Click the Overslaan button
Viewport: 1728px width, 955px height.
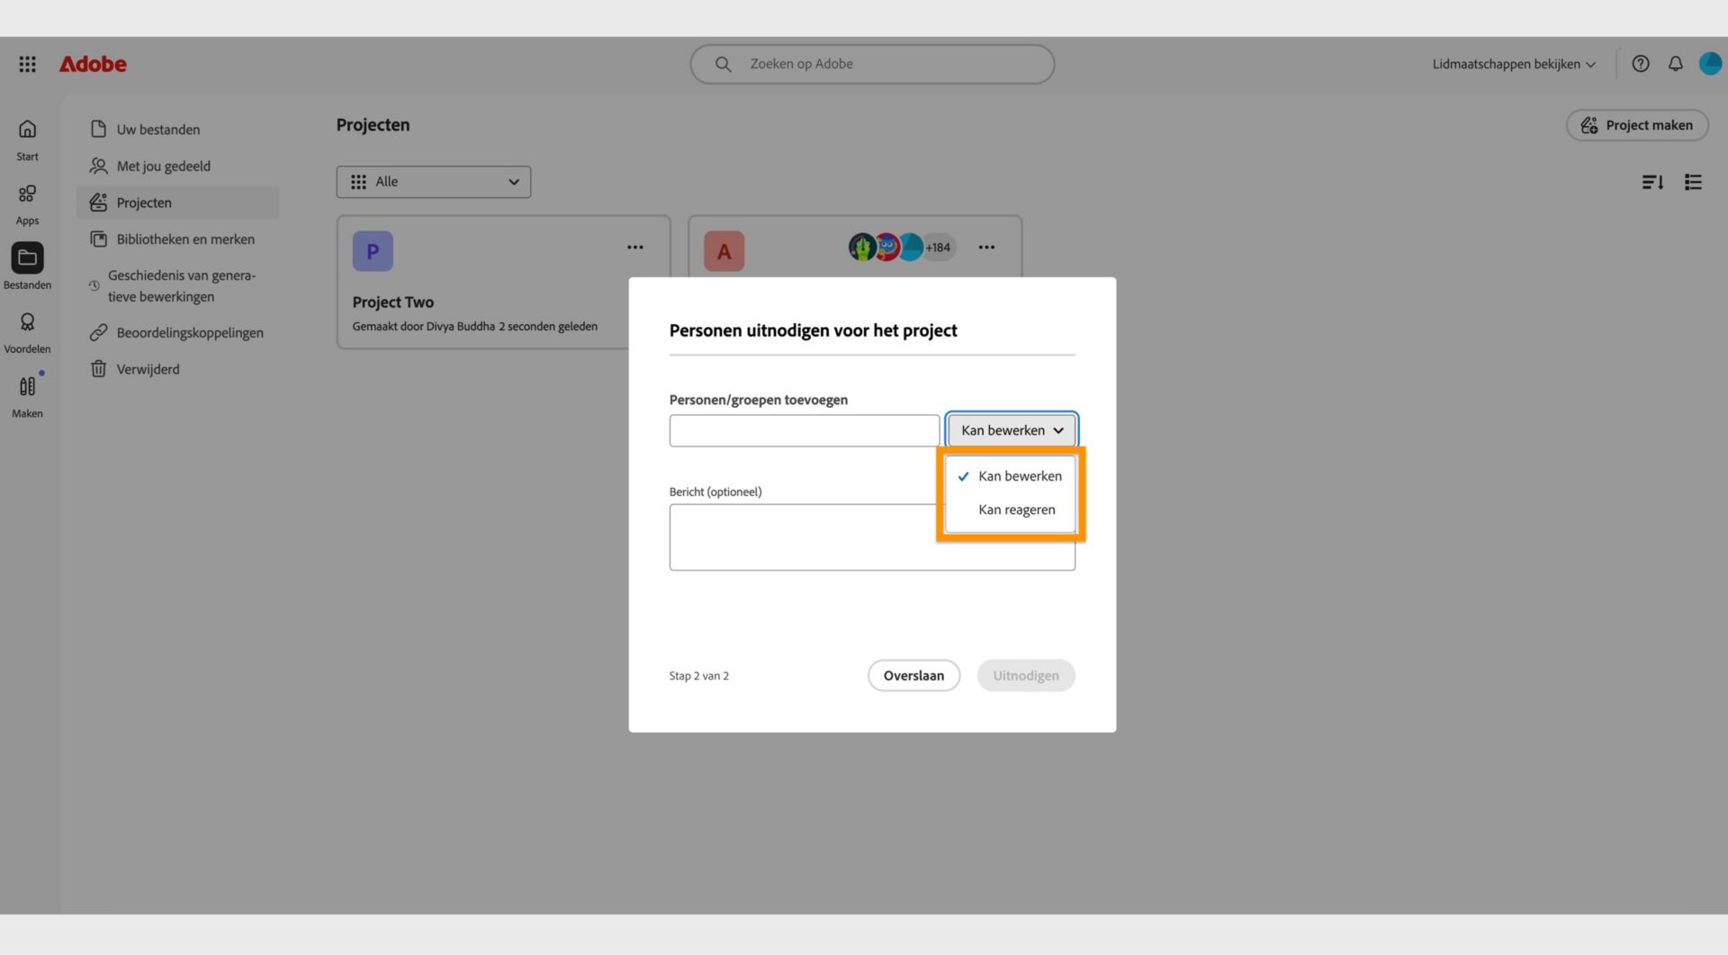pos(913,676)
